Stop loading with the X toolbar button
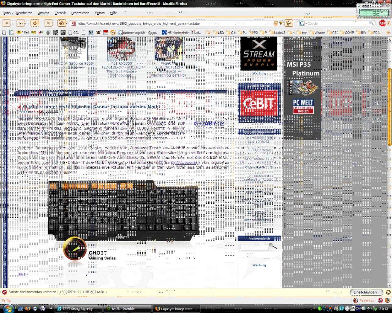Screen dimensions: 392x313 (49, 23)
